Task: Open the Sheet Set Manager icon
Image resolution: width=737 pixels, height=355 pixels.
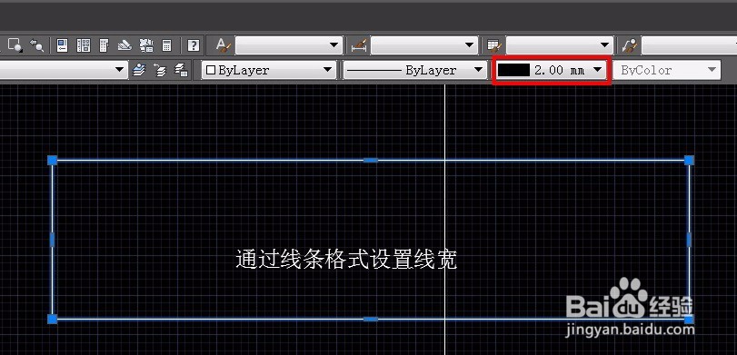Action: click(124, 45)
